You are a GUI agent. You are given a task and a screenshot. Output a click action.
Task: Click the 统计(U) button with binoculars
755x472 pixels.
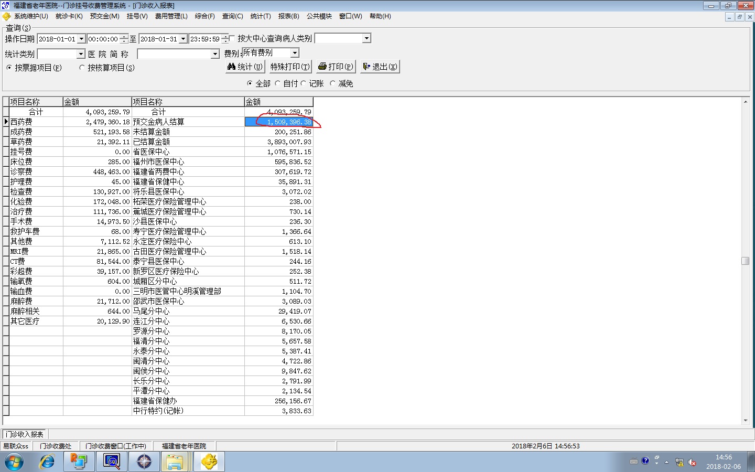click(245, 67)
